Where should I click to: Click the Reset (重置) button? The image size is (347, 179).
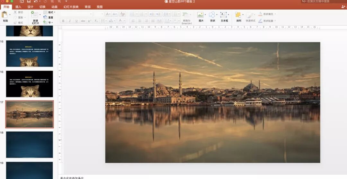[x=49, y=17]
